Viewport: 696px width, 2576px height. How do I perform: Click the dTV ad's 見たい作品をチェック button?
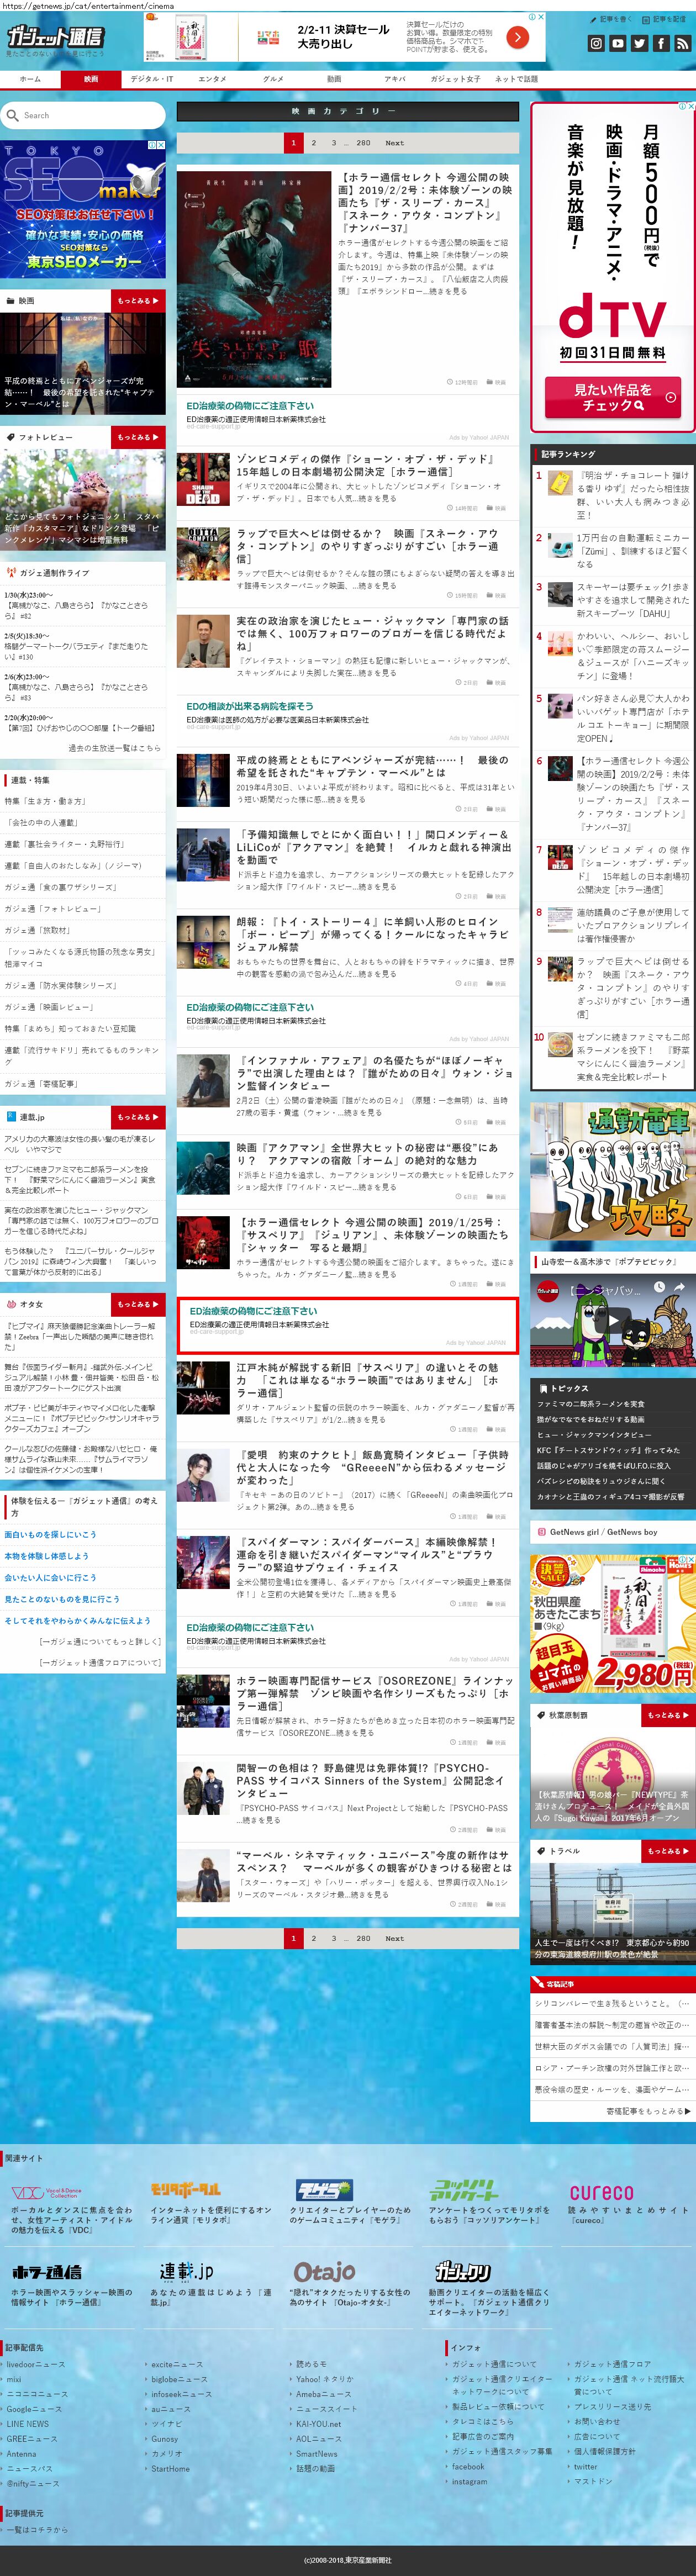click(x=612, y=397)
